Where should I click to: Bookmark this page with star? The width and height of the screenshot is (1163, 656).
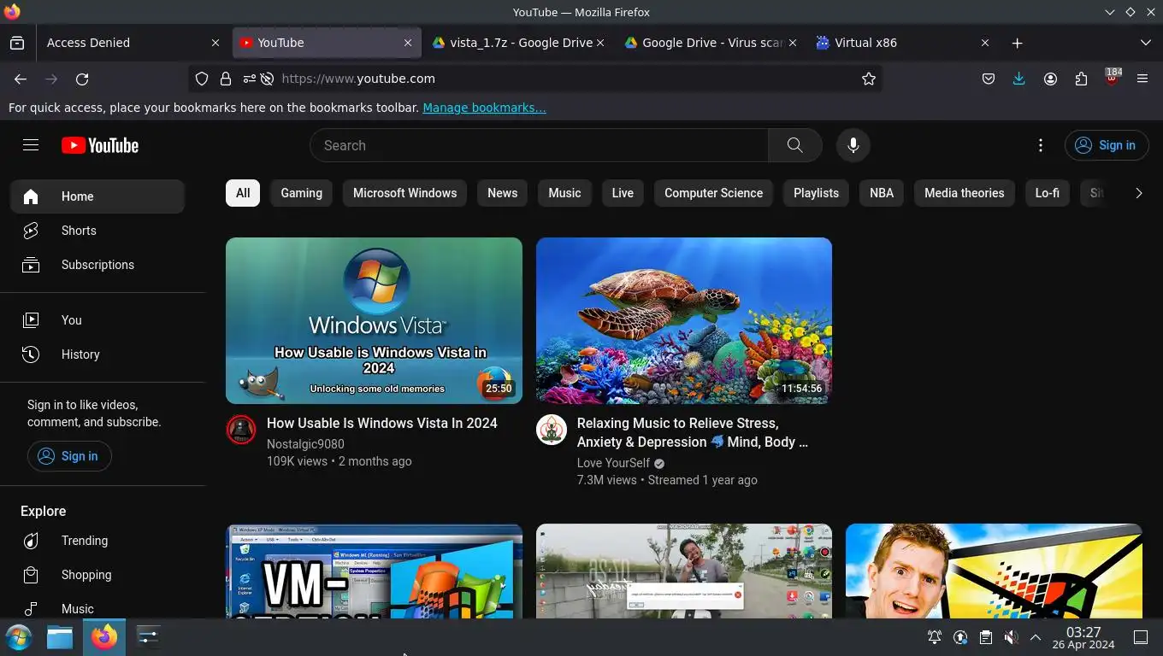click(x=869, y=79)
